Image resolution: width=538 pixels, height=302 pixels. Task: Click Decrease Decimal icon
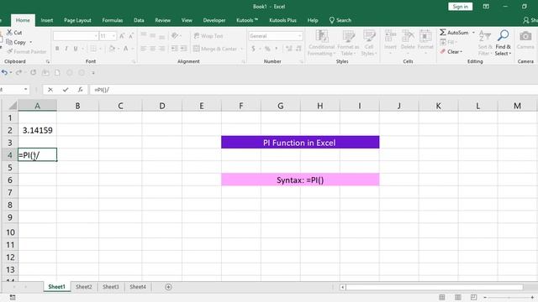pos(298,49)
